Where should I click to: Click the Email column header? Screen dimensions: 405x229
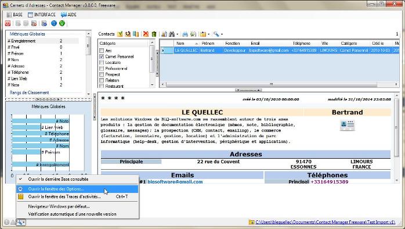click(269, 43)
